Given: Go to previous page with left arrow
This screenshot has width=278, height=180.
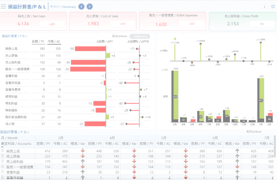Looking at the screenshot, I should pyautogui.click(x=81, y=7).
